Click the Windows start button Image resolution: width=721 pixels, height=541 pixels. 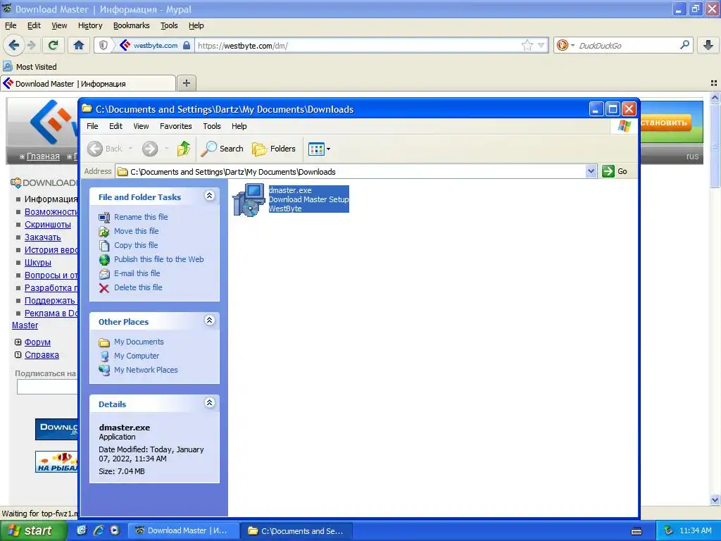pos(32,530)
